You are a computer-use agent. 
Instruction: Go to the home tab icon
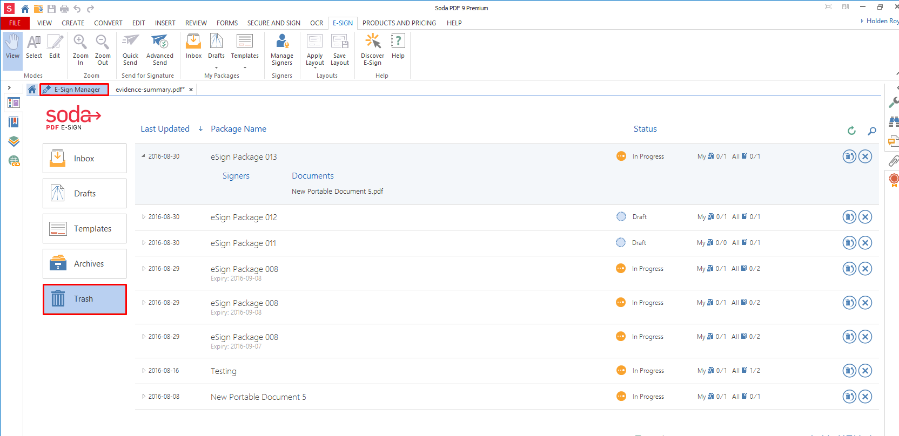(x=32, y=90)
